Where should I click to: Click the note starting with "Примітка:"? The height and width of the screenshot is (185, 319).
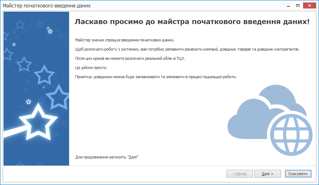(x=156, y=77)
